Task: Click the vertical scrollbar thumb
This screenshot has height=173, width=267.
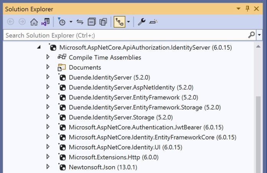Action: point(259,134)
